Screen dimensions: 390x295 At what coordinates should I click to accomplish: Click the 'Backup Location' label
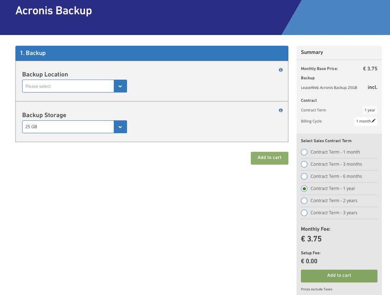tap(45, 75)
